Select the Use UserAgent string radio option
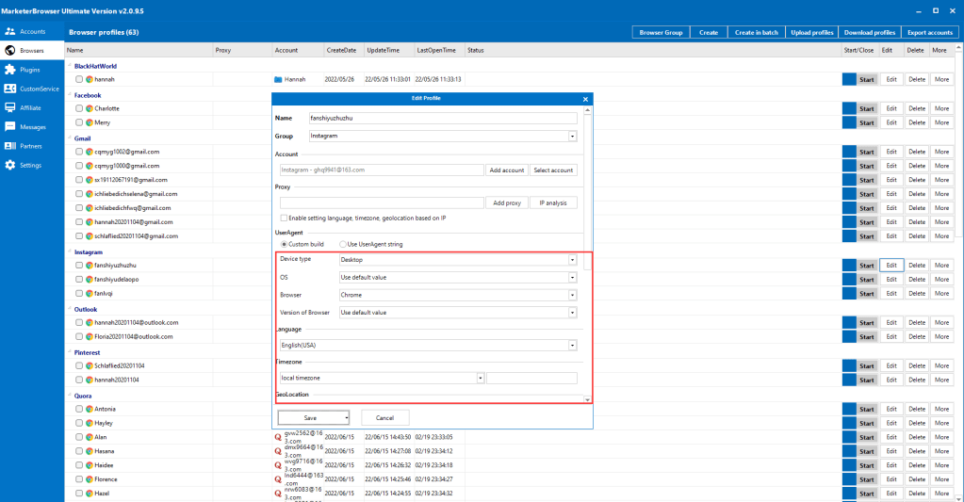Image resolution: width=964 pixels, height=502 pixels. click(x=343, y=245)
